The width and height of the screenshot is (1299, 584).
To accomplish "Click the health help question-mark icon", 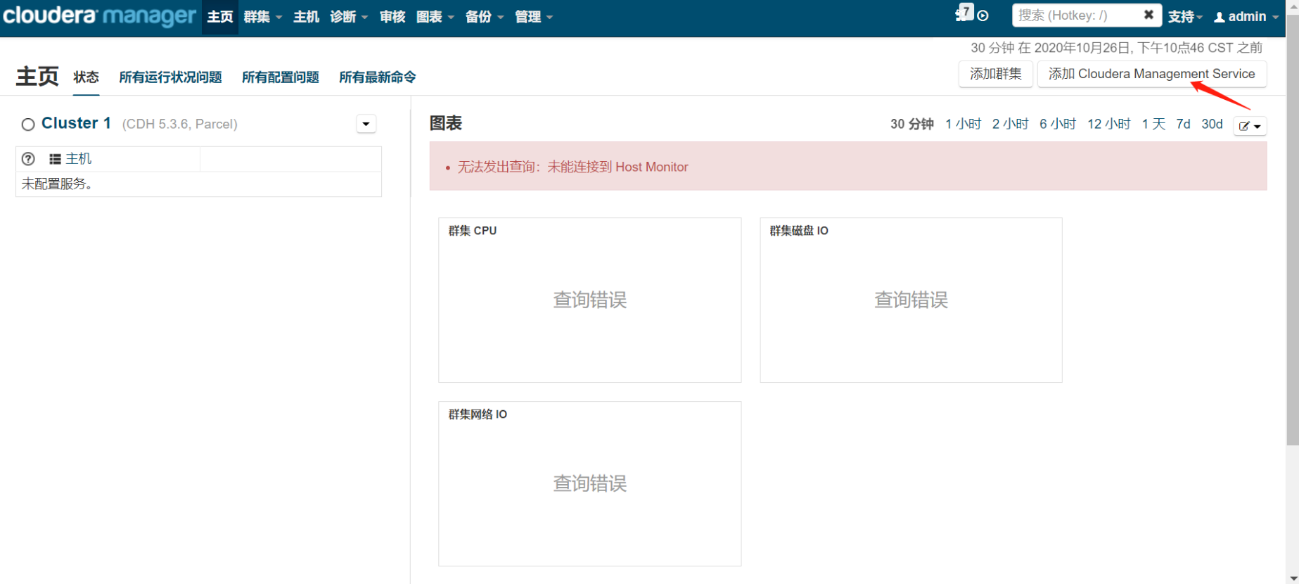I will coord(28,159).
